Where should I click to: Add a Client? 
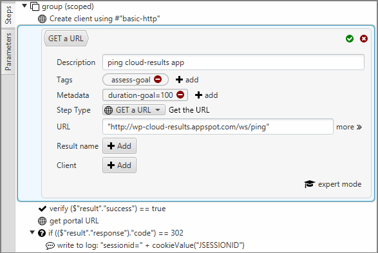(119, 165)
